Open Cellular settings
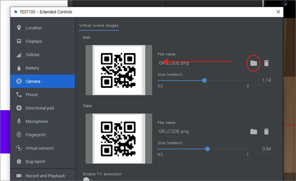Image resolution: width=296 pixels, height=181 pixels. pos(43,55)
